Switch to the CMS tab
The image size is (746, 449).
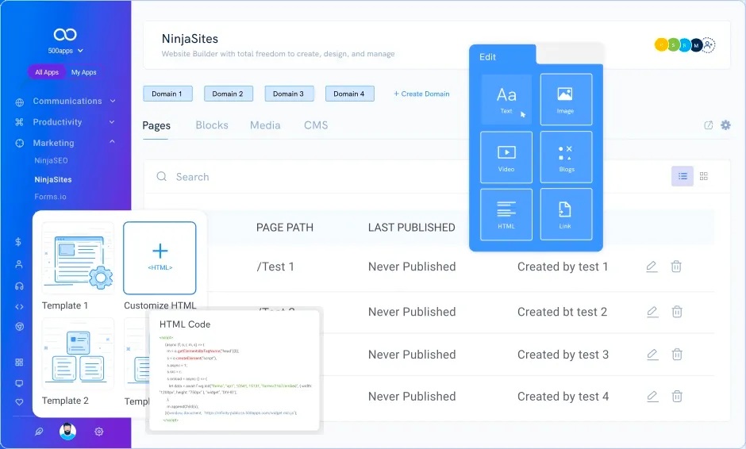tap(316, 125)
